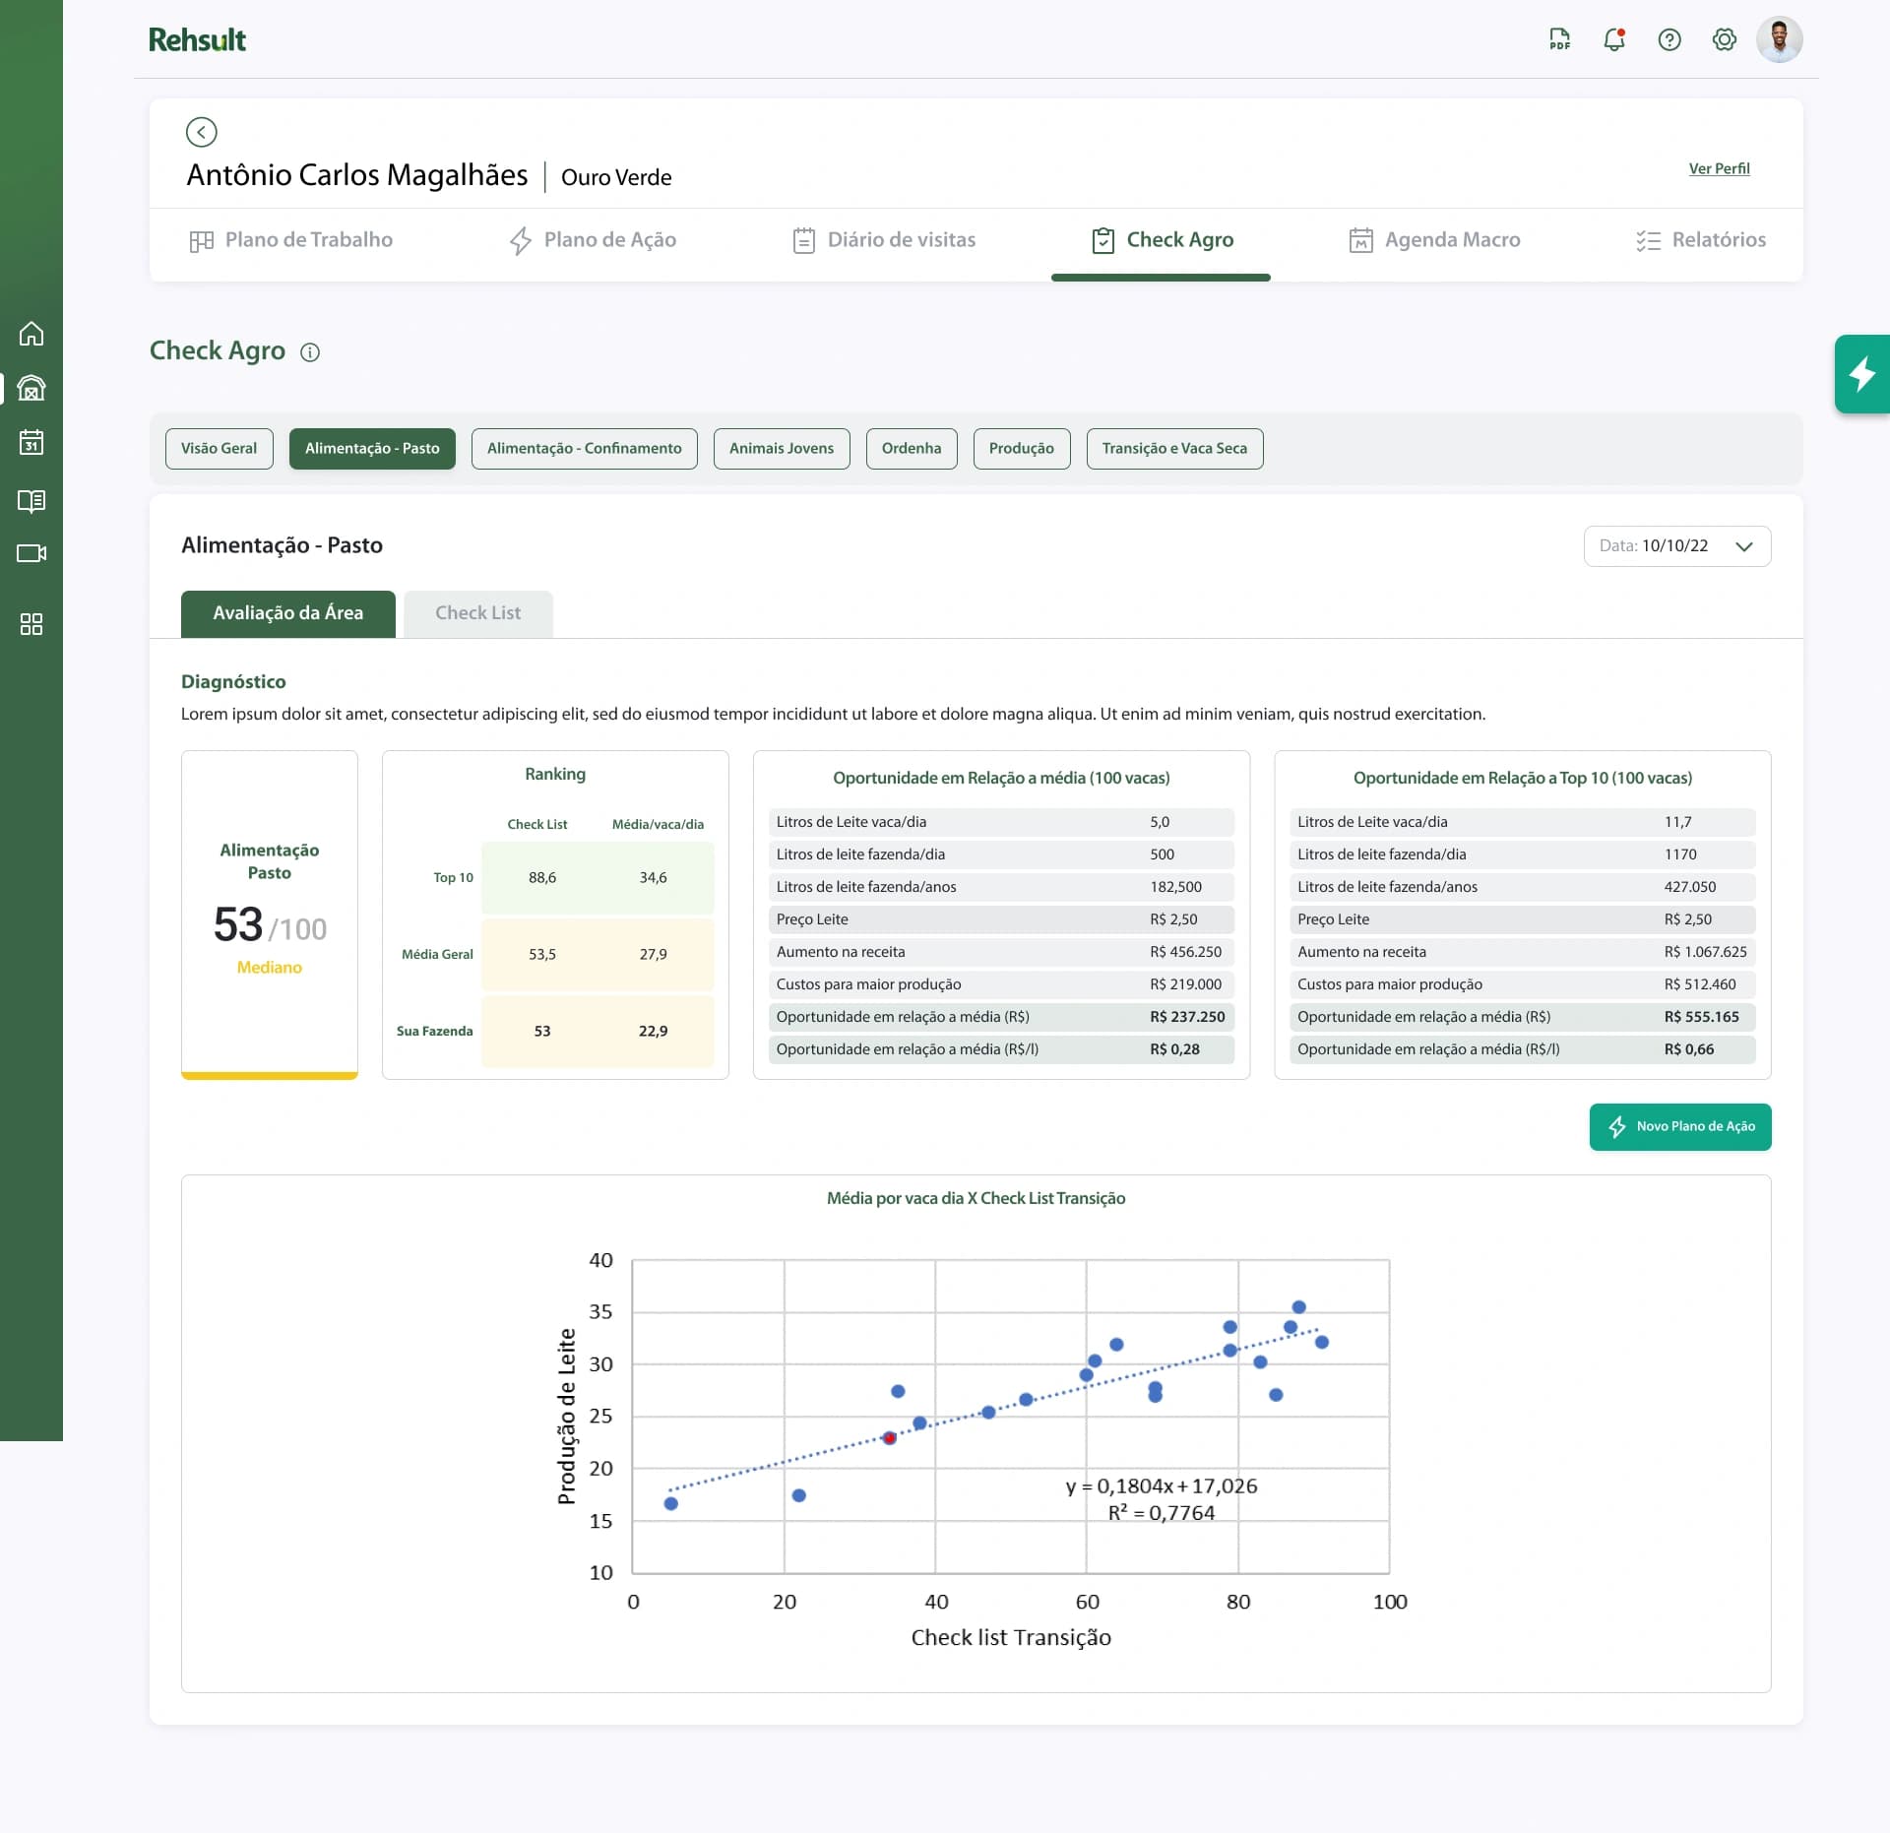Select Alimentação - Confinamento filter

tap(584, 449)
